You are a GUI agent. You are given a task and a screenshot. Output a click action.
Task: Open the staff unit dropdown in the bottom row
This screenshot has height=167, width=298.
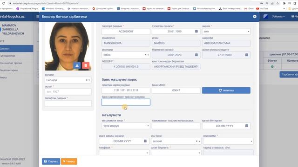(176, 153)
